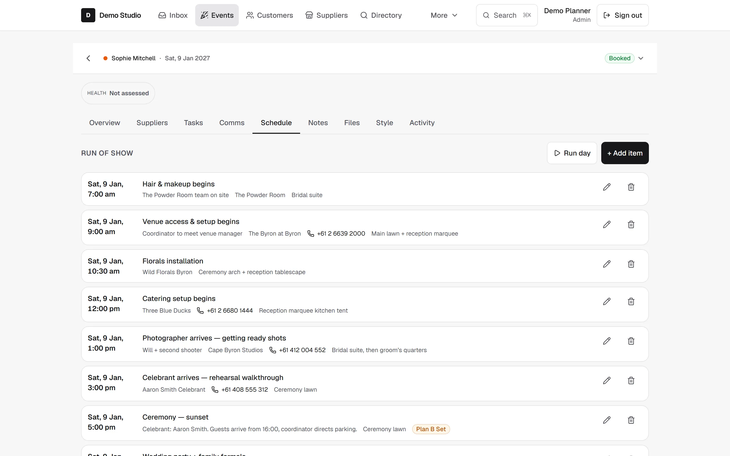This screenshot has height=456, width=730.
Task: Delete the Celebrant arrives rehearsal item
Action: click(631, 380)
